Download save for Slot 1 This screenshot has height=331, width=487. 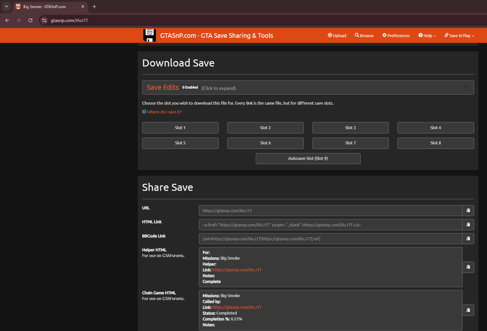[180, 128]
